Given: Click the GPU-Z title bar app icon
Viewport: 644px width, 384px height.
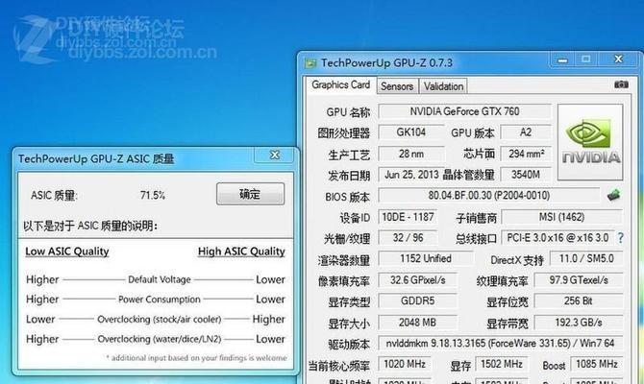Looking at the screenshot, I should click(x=310, y=63).
